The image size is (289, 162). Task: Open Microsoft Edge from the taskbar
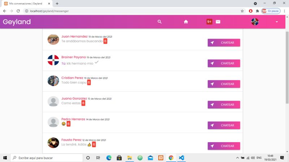109,158
